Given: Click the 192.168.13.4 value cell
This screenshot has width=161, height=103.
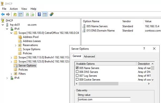Looking at the screenshot, I should (152, 26).
